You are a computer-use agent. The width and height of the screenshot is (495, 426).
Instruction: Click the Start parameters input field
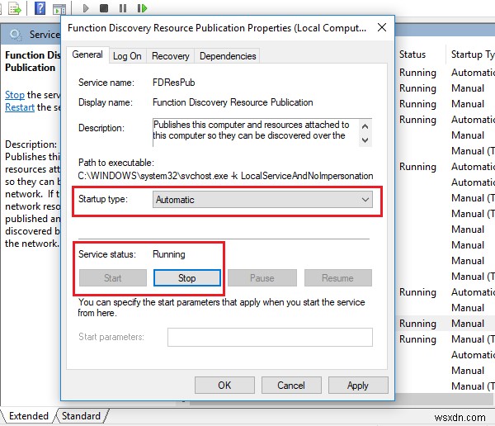coord(270,337)
